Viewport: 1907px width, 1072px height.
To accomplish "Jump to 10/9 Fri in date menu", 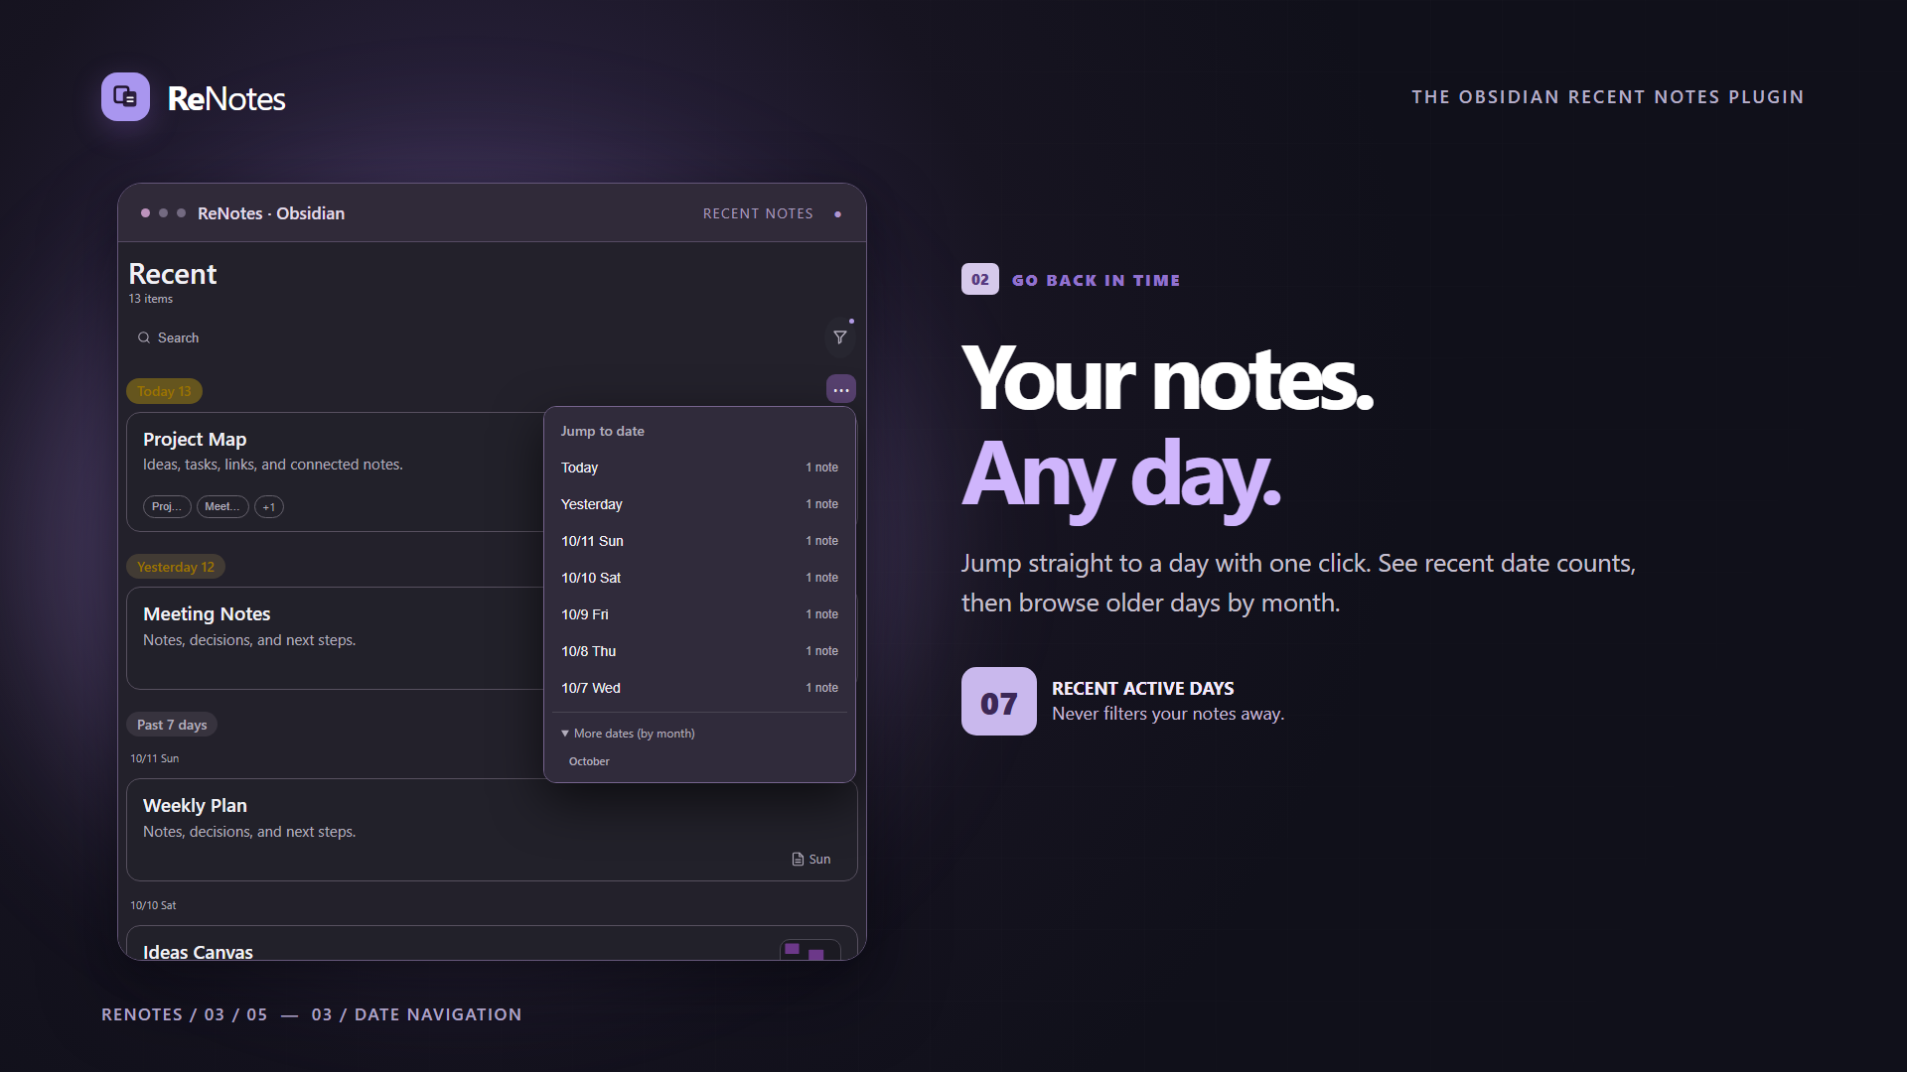I will pyautogui.click(x=699, y=614).
